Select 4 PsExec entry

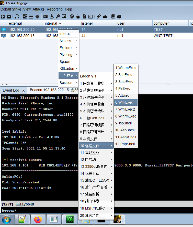[126, 88]
